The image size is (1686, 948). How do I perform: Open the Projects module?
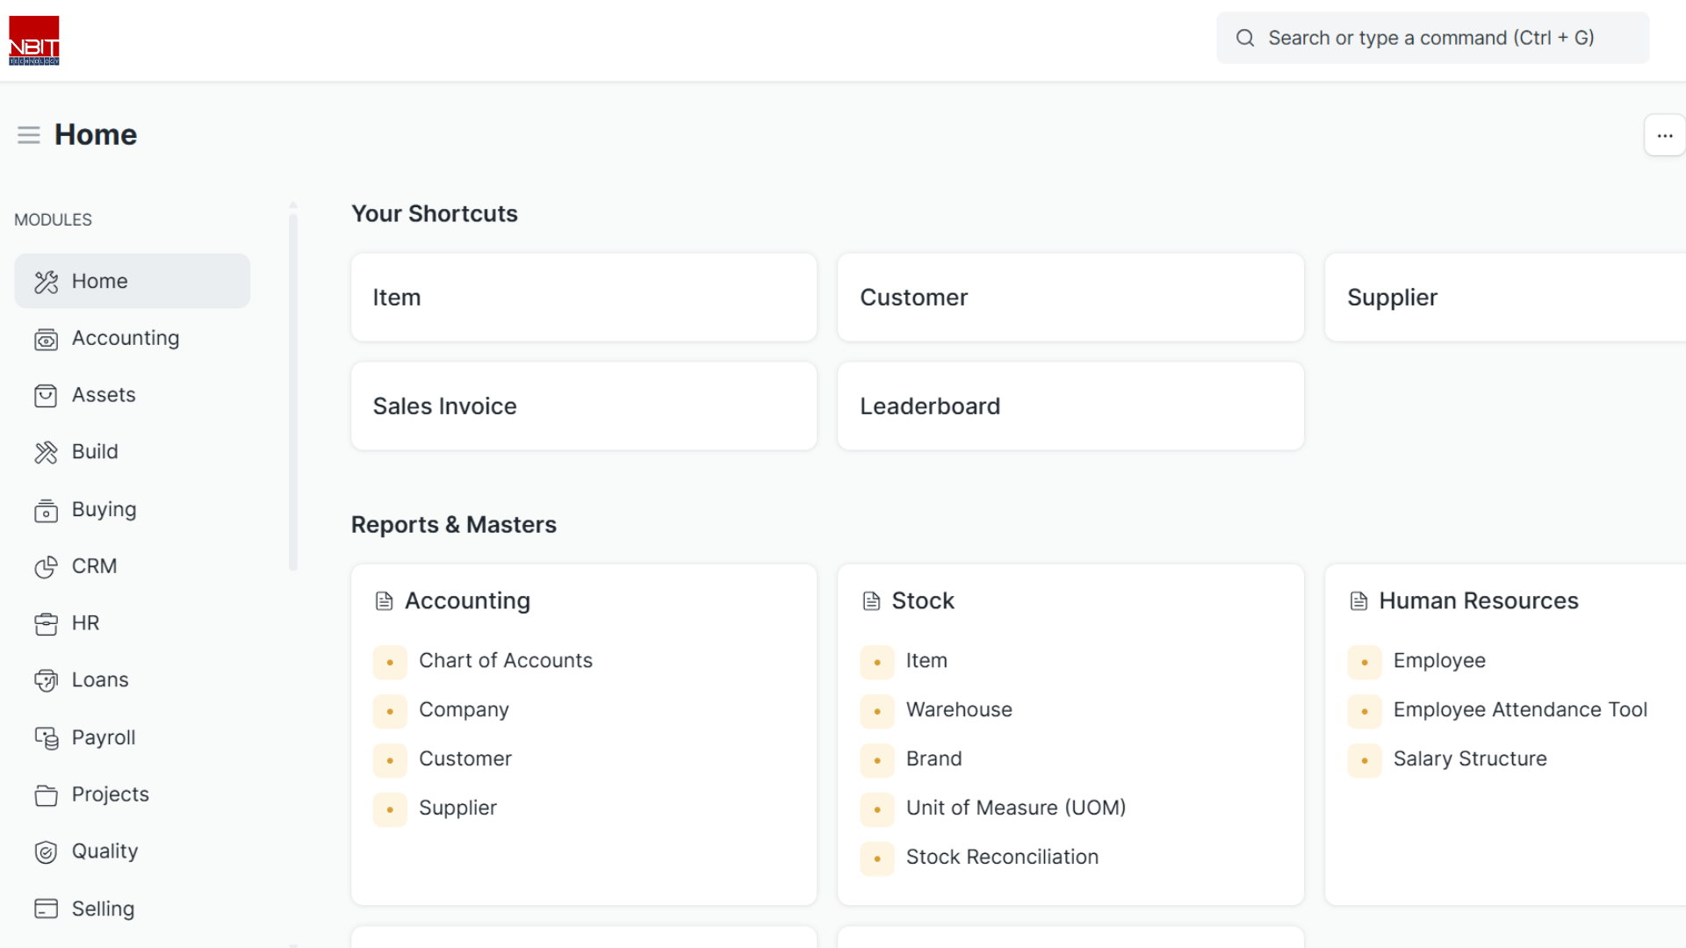[110, 794]
